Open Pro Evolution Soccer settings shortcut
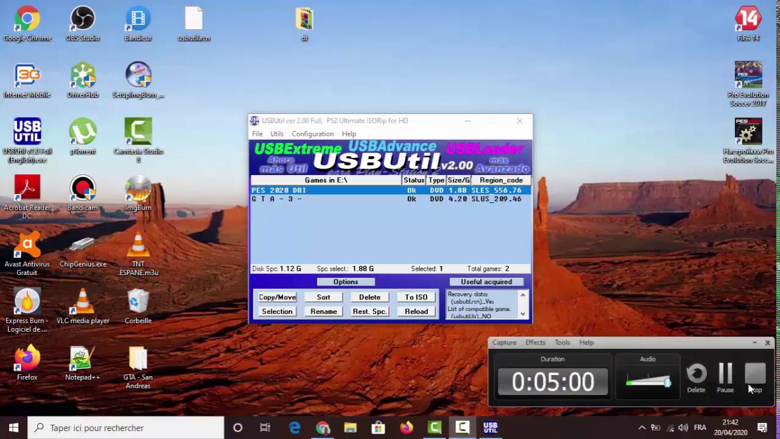The width and height of the screenshot is (780, 439). [x=748, y=141]
